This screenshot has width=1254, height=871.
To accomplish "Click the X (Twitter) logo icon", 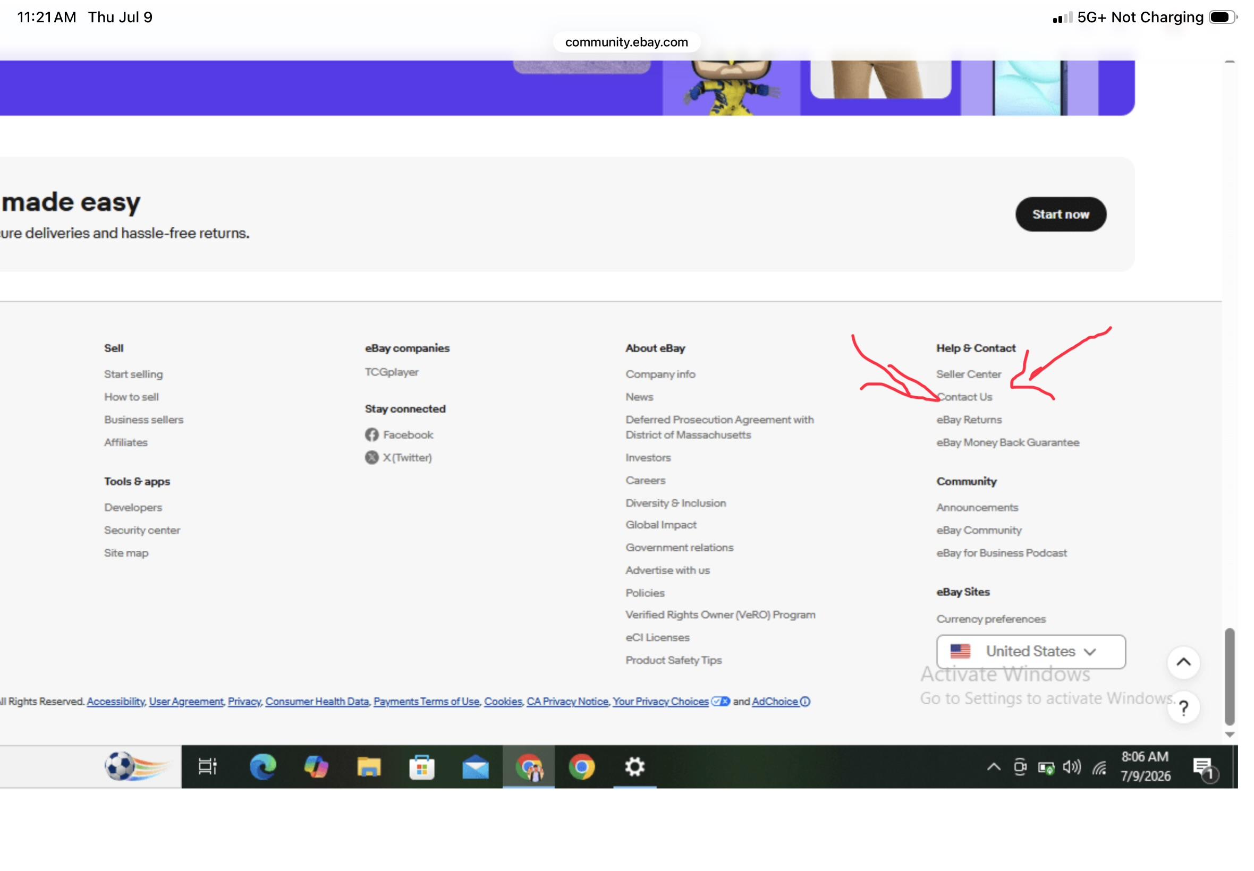I will 371,457.
